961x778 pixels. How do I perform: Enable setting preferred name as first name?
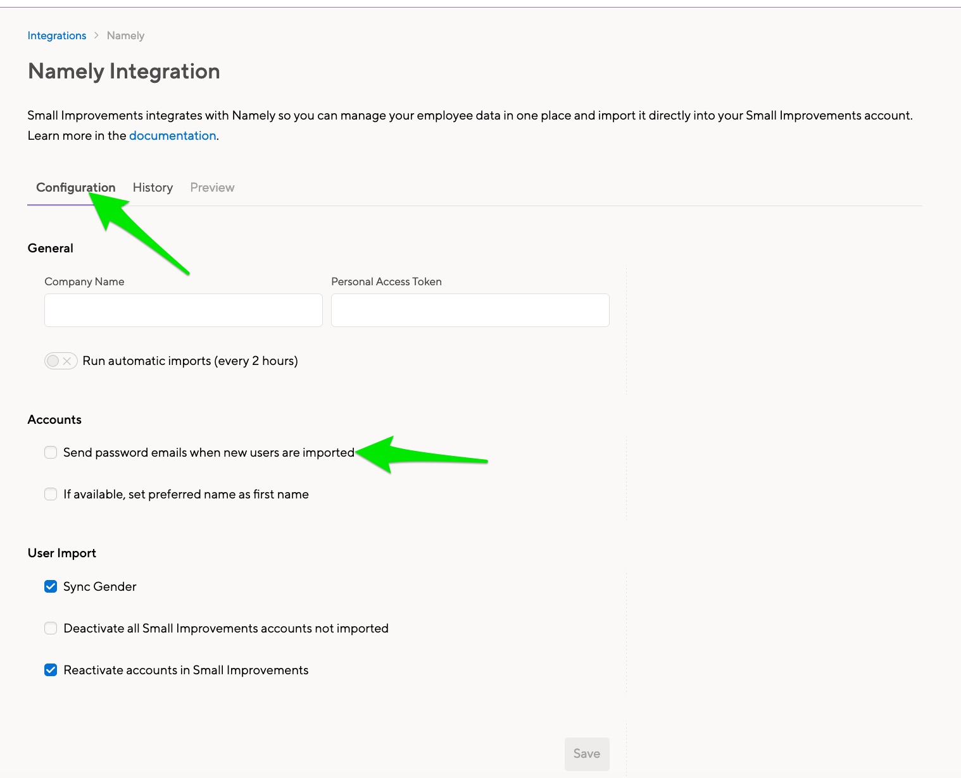(50, 494)
